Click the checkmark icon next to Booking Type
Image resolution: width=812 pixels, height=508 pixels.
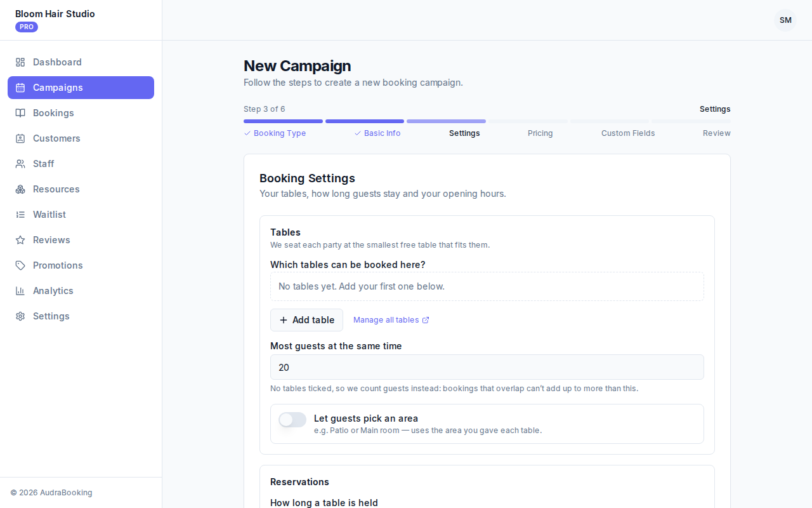[x=247, y=133]
